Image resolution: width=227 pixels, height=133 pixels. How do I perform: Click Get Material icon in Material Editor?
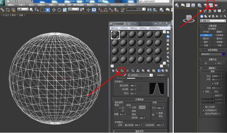click(x=113, y=71)
